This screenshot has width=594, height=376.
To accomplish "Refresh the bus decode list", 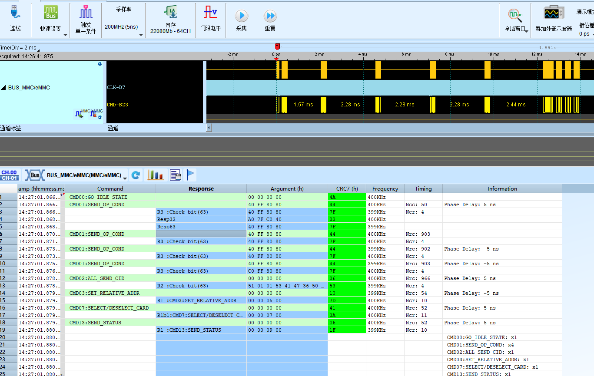I will [136, 175].
